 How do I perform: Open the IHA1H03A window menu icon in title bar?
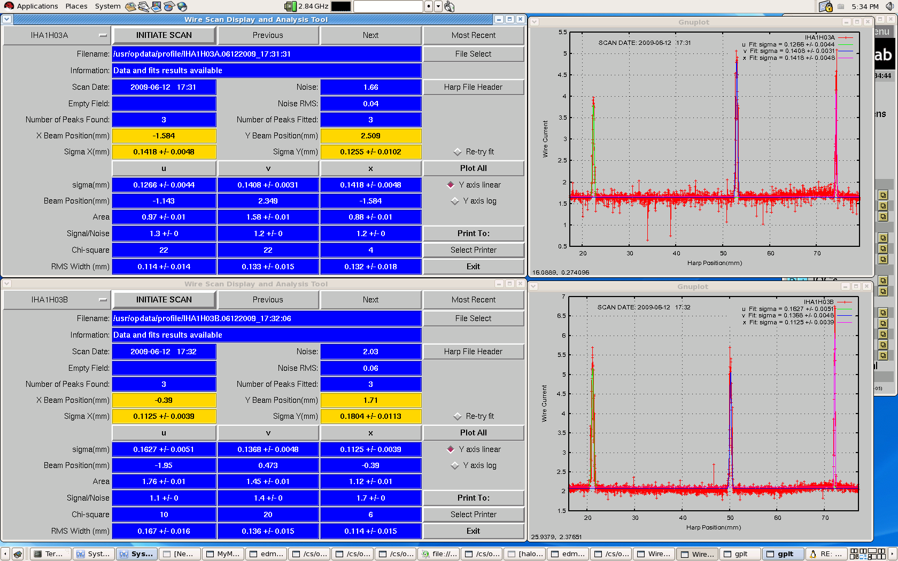tap(7, 19)
